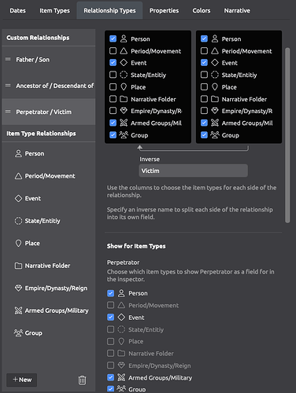
Task: Click Period/Movement triangle icon in sidebar
Action: point(18,176)
